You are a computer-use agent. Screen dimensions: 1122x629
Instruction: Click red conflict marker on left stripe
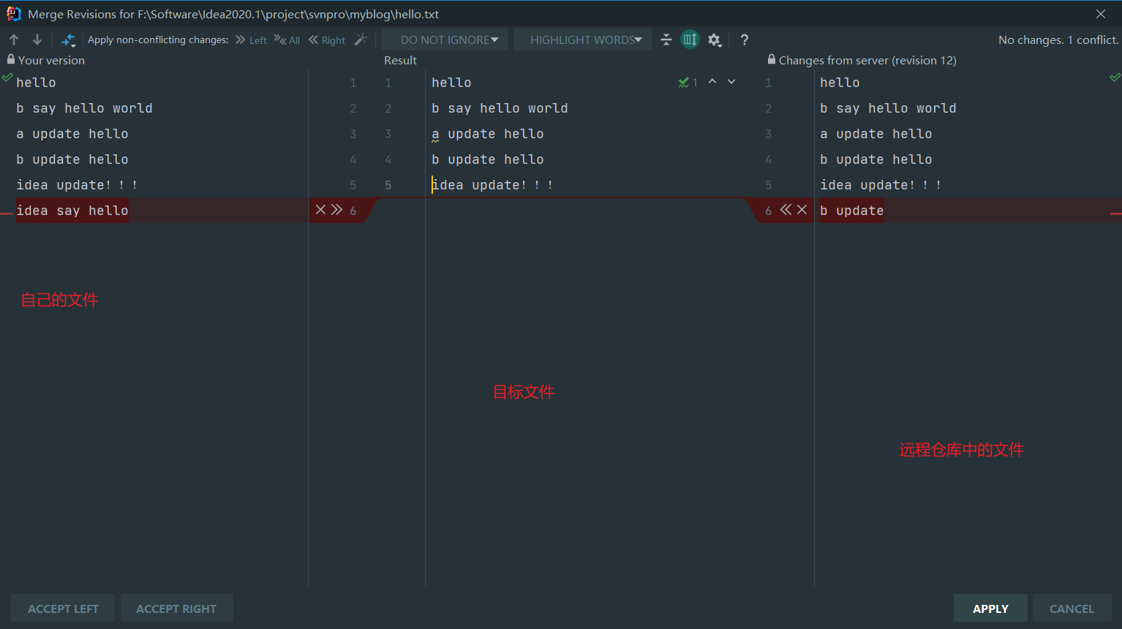pos(6,214)
